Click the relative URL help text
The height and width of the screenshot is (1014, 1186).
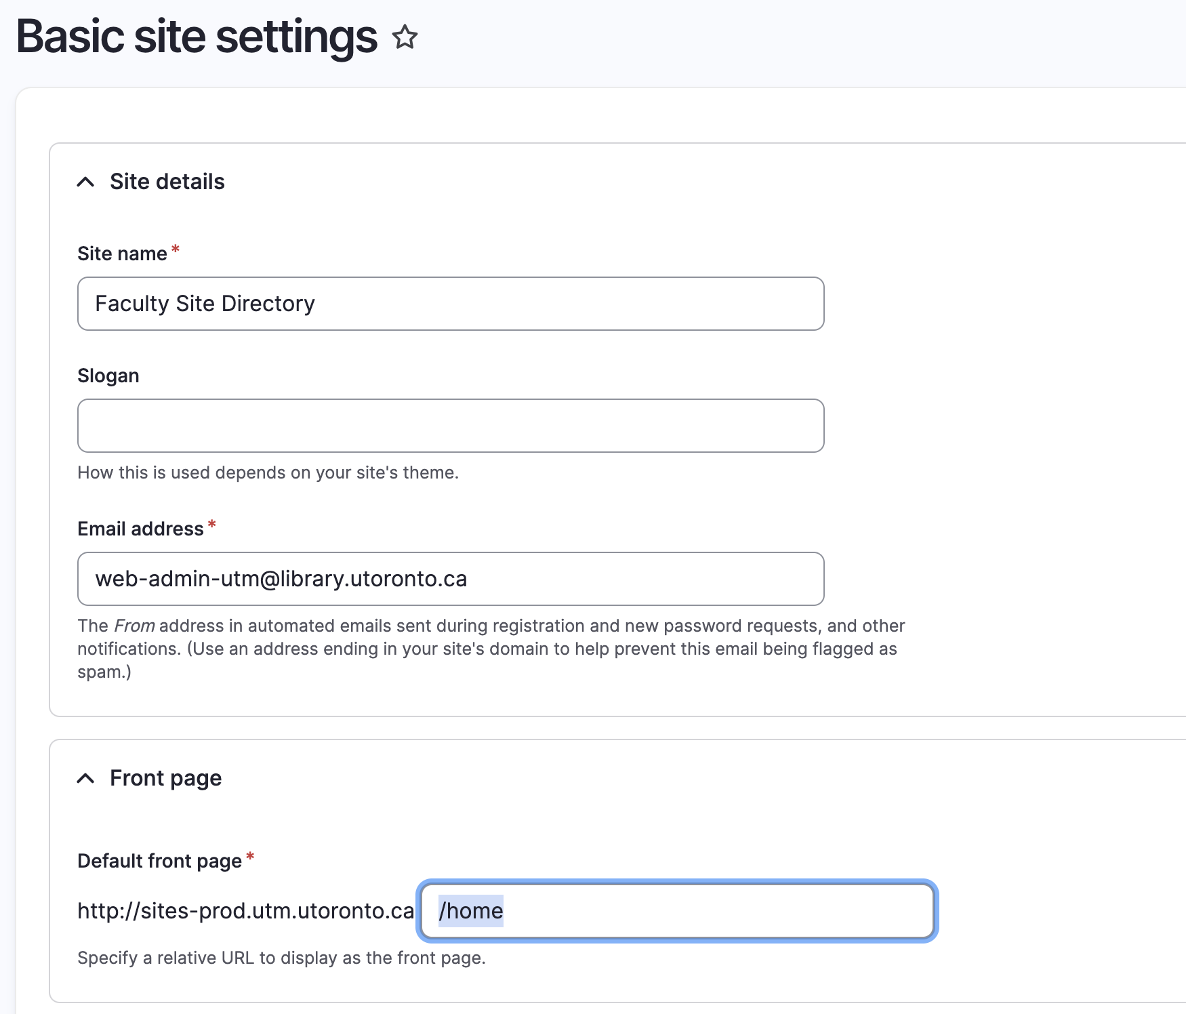point(281,958)
